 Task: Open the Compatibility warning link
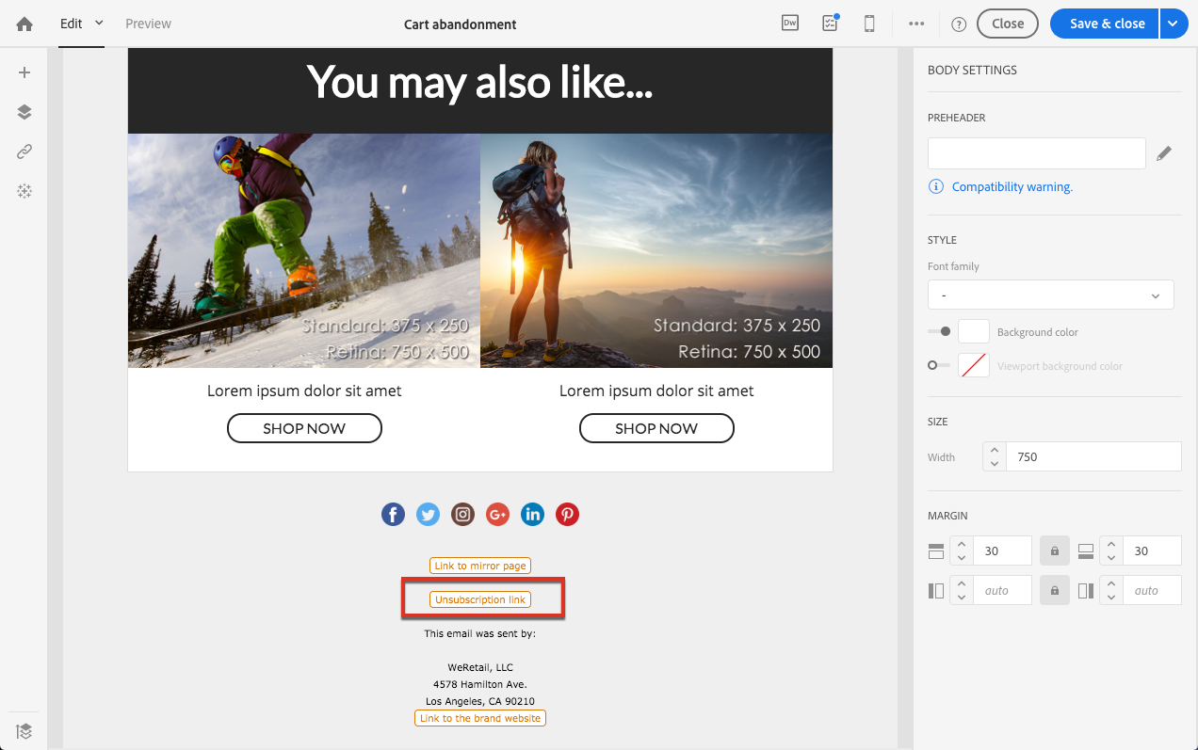[1012, 187]
